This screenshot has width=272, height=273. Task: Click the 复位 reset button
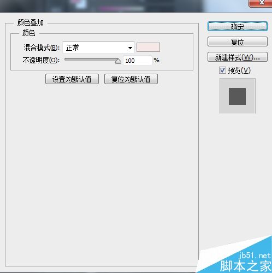click(238, 41)
